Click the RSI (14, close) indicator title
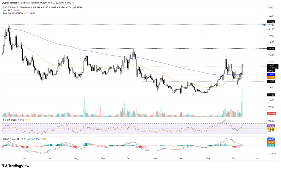Screen dimensions: 281x171 pos(10,120)
